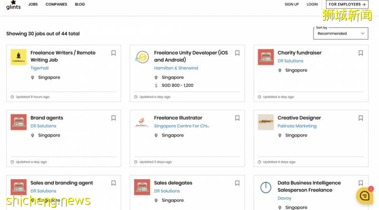Open the BLOG navigation link
Viewport: 379px width, 210px height.
coord(80,4)
